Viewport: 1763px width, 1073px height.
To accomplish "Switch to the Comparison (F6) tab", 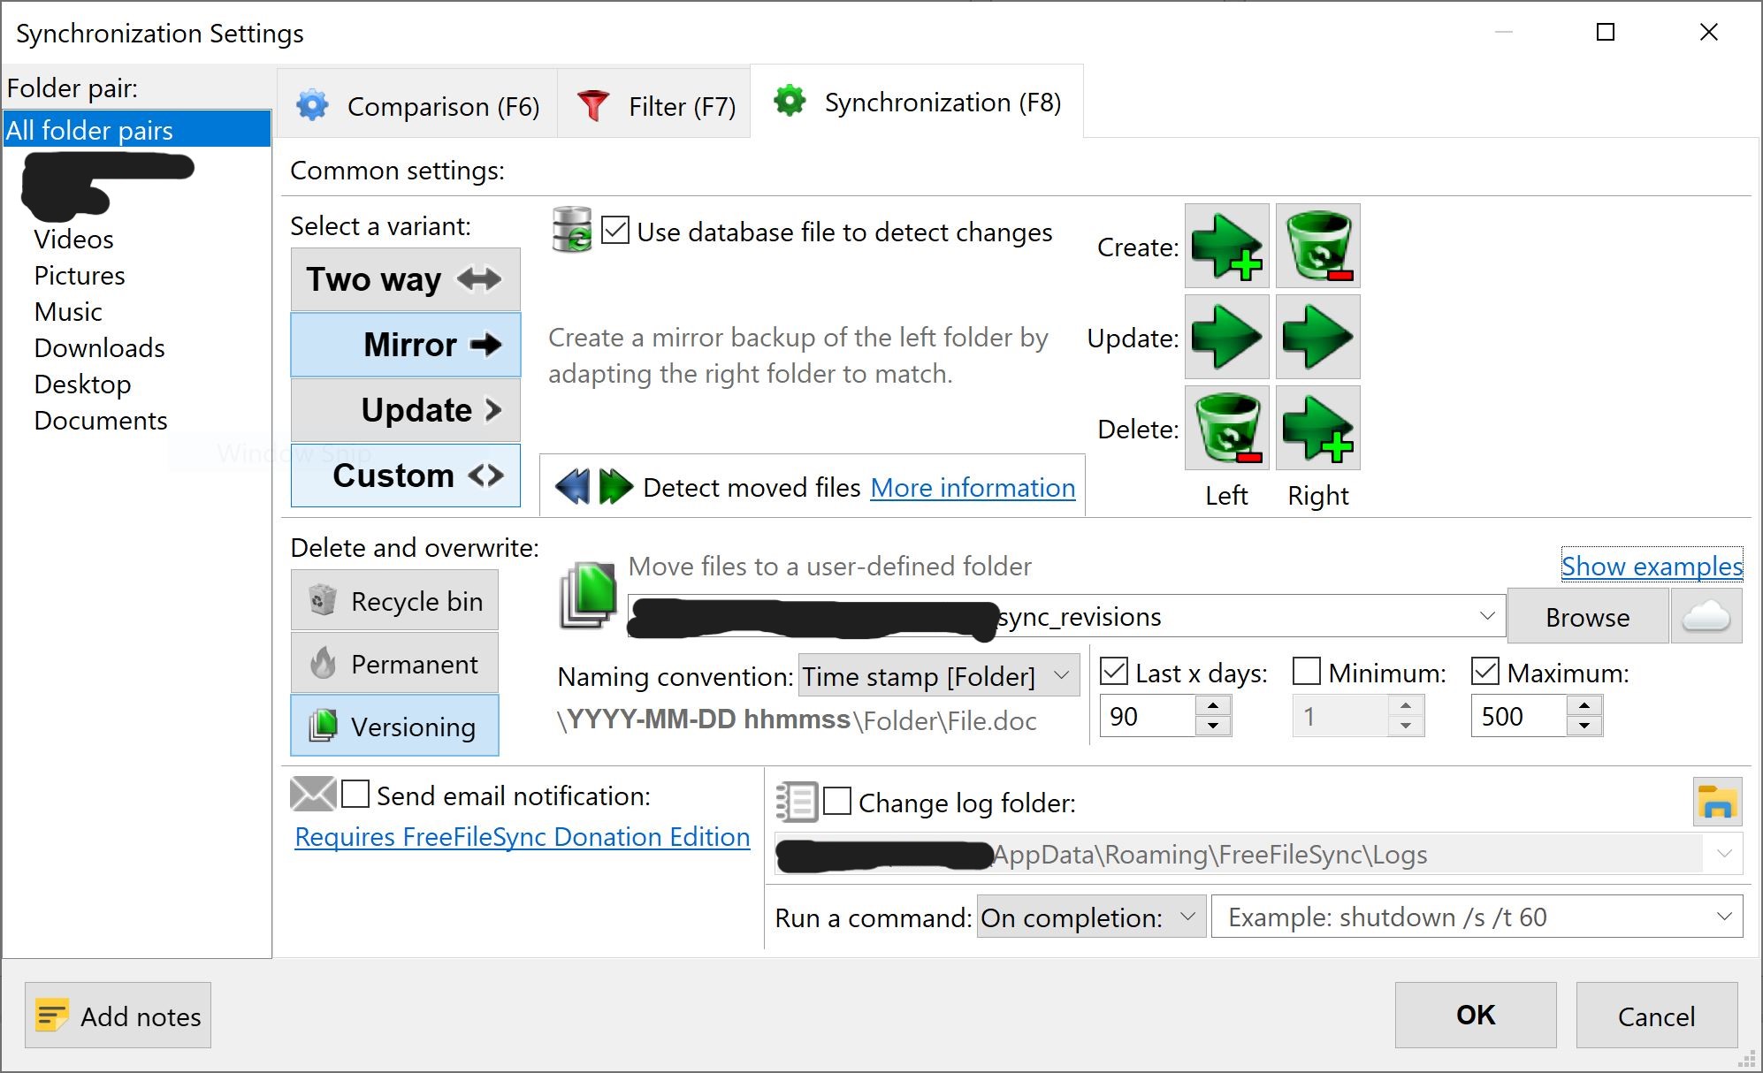I will (x=417, y=105).
